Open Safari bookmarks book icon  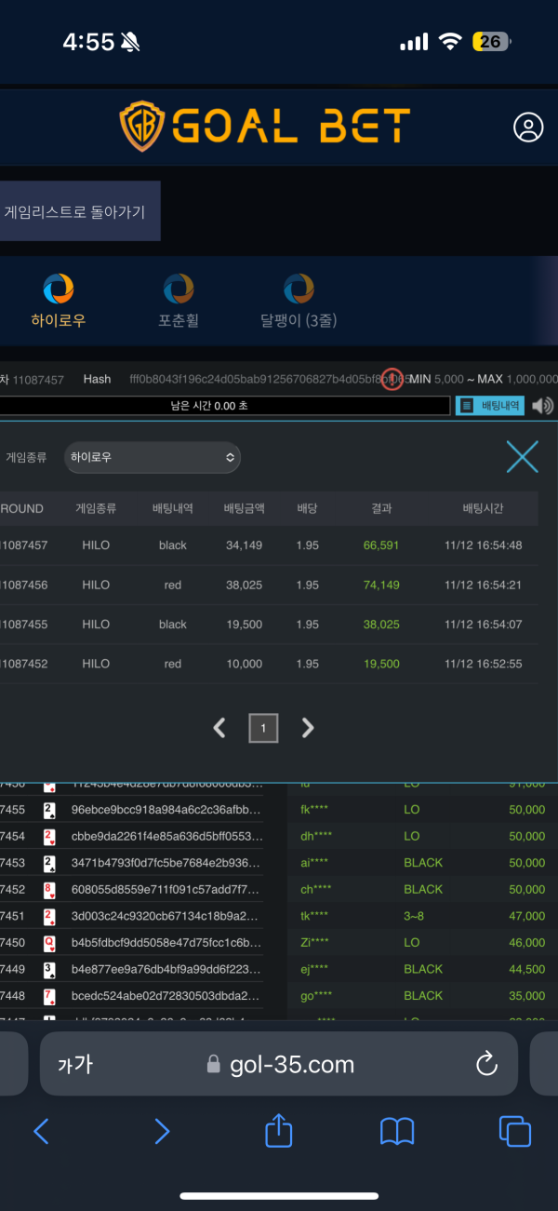tap(397, 1131)
